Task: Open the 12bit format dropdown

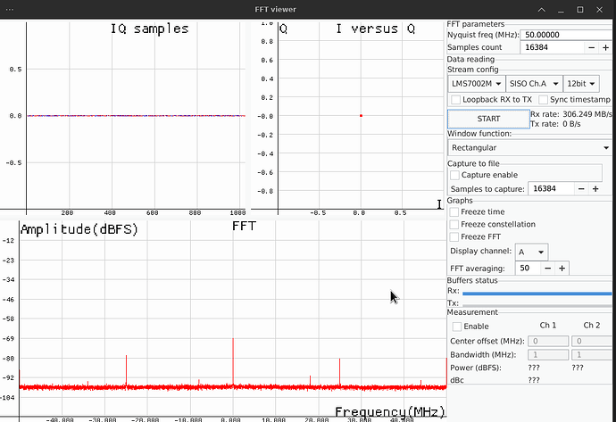Action: 581,83
